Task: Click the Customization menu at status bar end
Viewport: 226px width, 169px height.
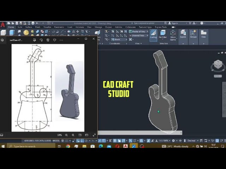Action: pos(225,141)
